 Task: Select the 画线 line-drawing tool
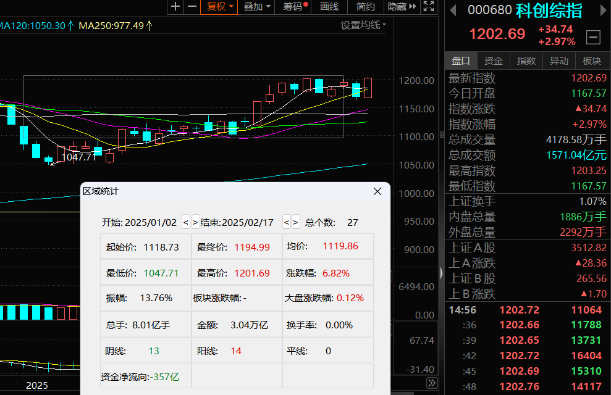[329, 7]
